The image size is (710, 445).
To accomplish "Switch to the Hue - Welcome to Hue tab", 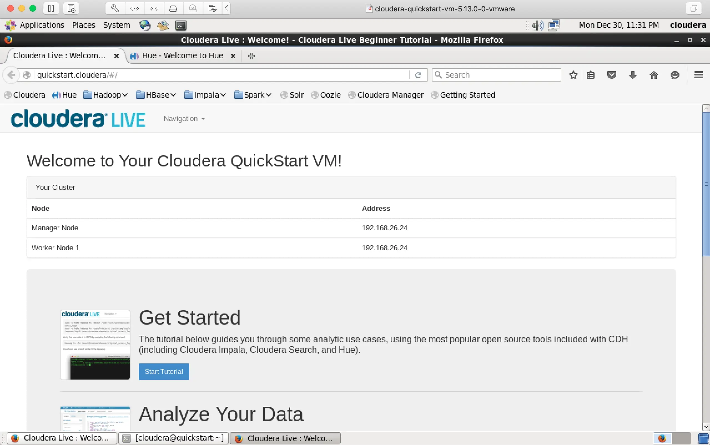I will 182,55.
